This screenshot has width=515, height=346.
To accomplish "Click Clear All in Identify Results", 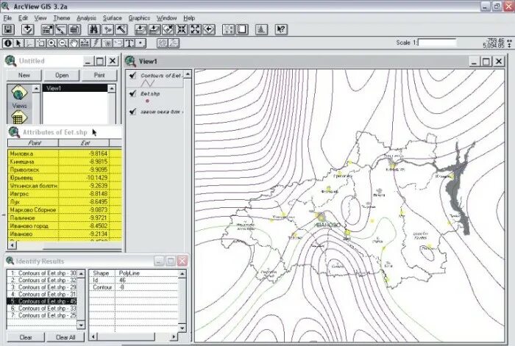I will point(65,337).
